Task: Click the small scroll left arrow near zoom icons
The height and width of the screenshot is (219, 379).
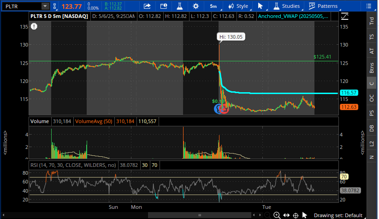Action: pos(254,215)
